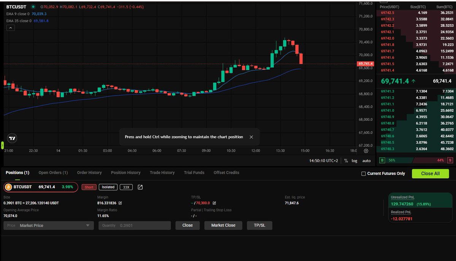456x261 pixels.
Task: Open the share position icon next to 33X
Action: [x=140, y=187]
